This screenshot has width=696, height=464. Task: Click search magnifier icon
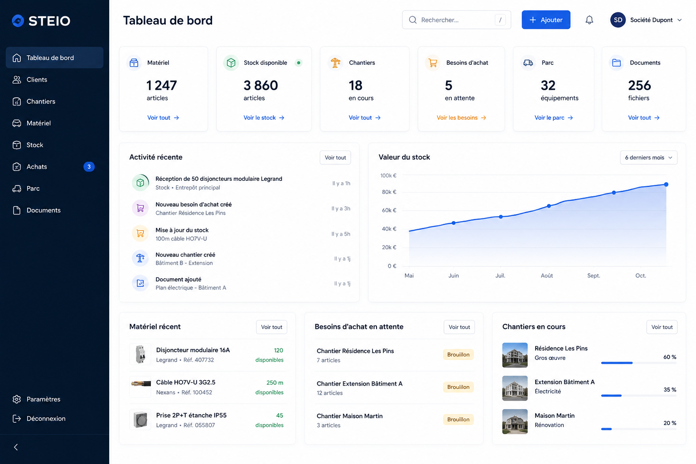pos(413,20)
